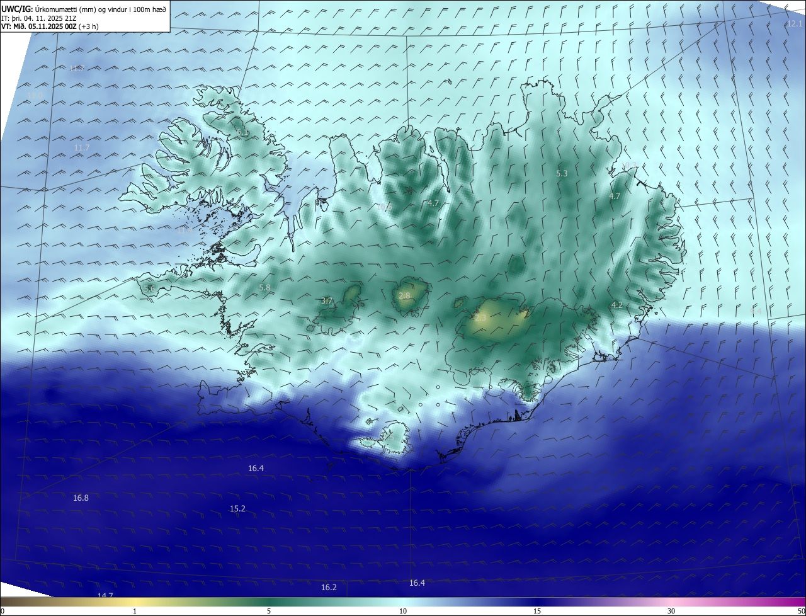Click the faint 9.4 map value label
Image resolution: width=806 pixels, height=616 pixels.
click(756, 311)
